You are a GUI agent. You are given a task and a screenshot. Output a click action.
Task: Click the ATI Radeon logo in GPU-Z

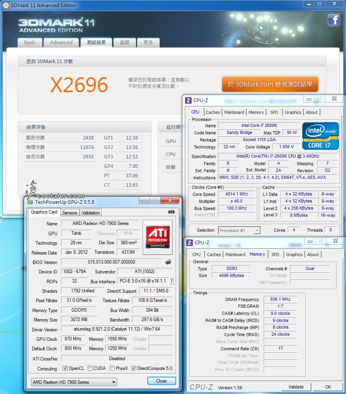coord(158,237)
